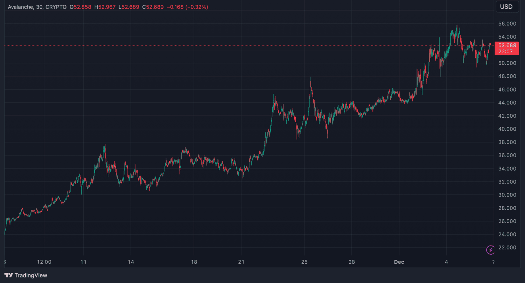Click the red 52.689 current price label
Viewport: 525px width, 283px height.
(507, 46)
